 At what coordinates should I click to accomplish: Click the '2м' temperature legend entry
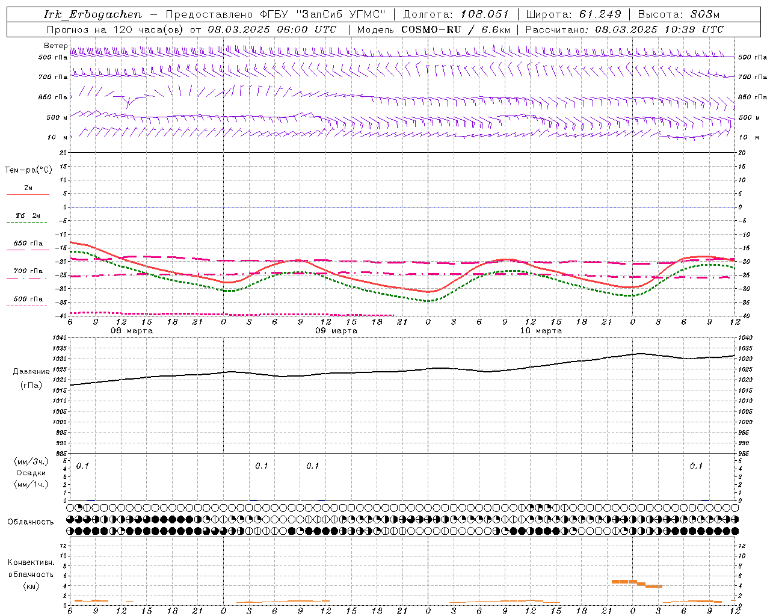(x=28, y=188)
